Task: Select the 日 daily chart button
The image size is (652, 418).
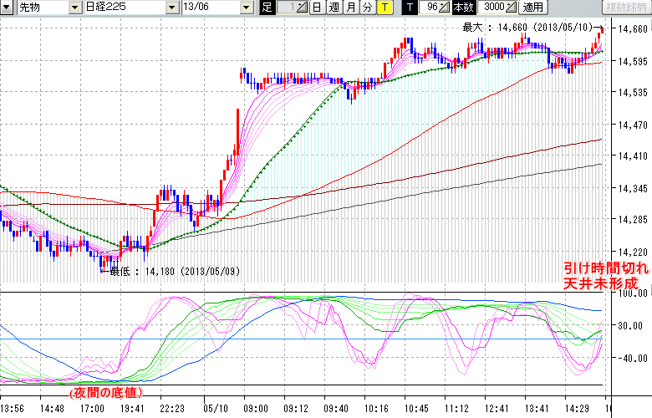Action: click(316, 8)
